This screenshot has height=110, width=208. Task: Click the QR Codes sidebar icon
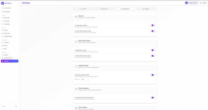pos(3,18)
